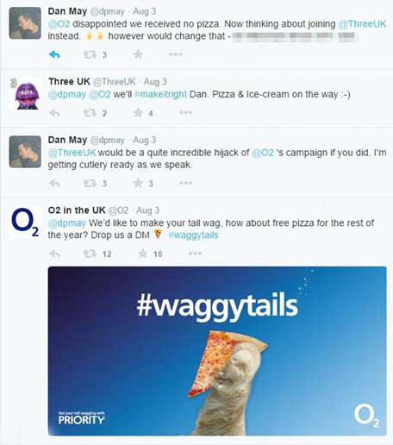The height and width of the screenshot is (445, 393).
Task: Open the #waggytails hashtag link
Action: tap(193, 235)
